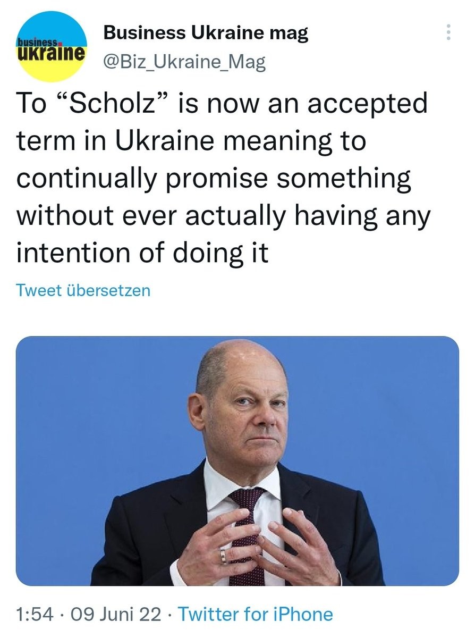Click the @Biz_Ukraine_Mag handle
The width and height of the screenshot is (475, 638).
(184, 62)
